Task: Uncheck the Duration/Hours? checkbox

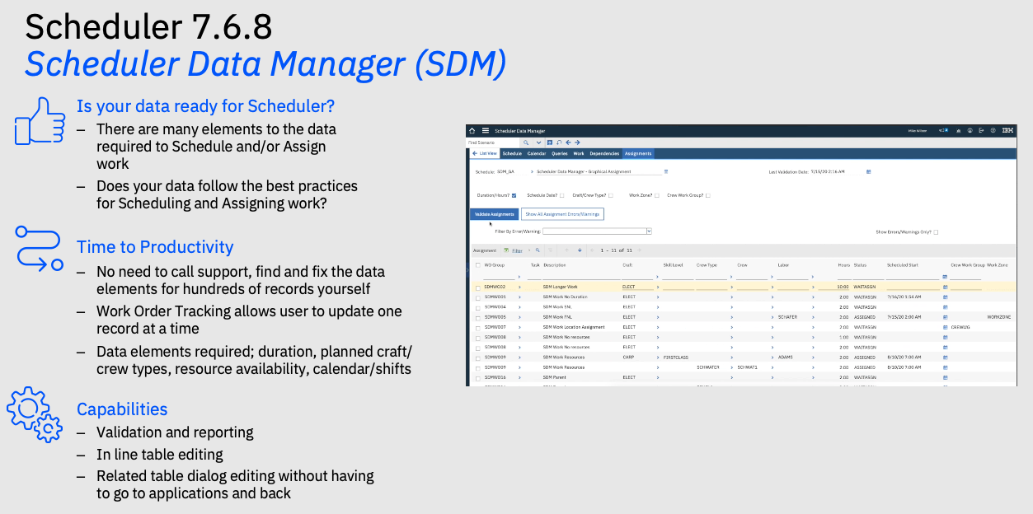Action: tap(514, 195)
